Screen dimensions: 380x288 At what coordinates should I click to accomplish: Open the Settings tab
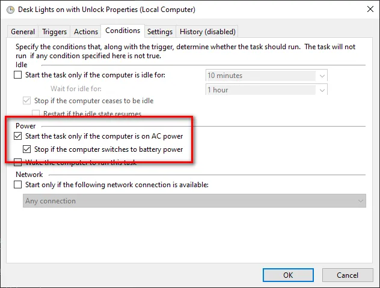[x=160, y=32]
